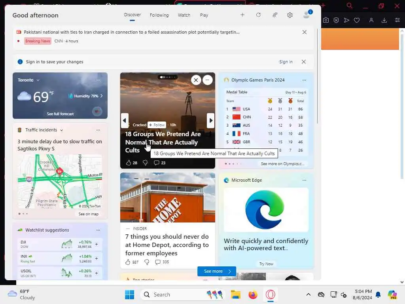
Task: Open Olympic Games widget more options
Action: 304,80
